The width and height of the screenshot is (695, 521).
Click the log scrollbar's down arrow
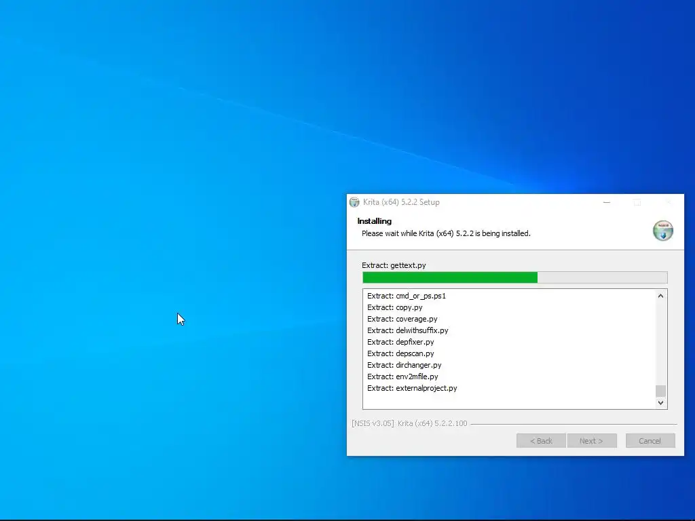(660, 403)
